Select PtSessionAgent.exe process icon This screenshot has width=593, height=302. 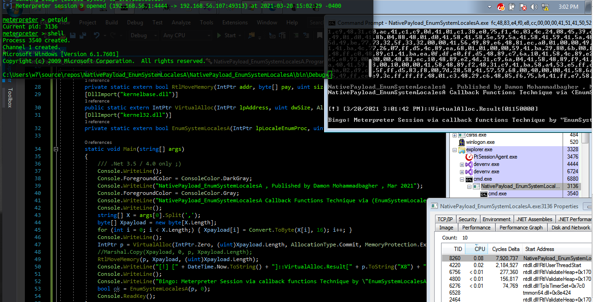point(470,157)
